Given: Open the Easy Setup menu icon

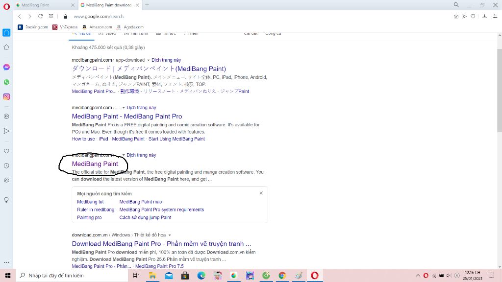Looking at the screenshot, I should (x=495, y=16).
